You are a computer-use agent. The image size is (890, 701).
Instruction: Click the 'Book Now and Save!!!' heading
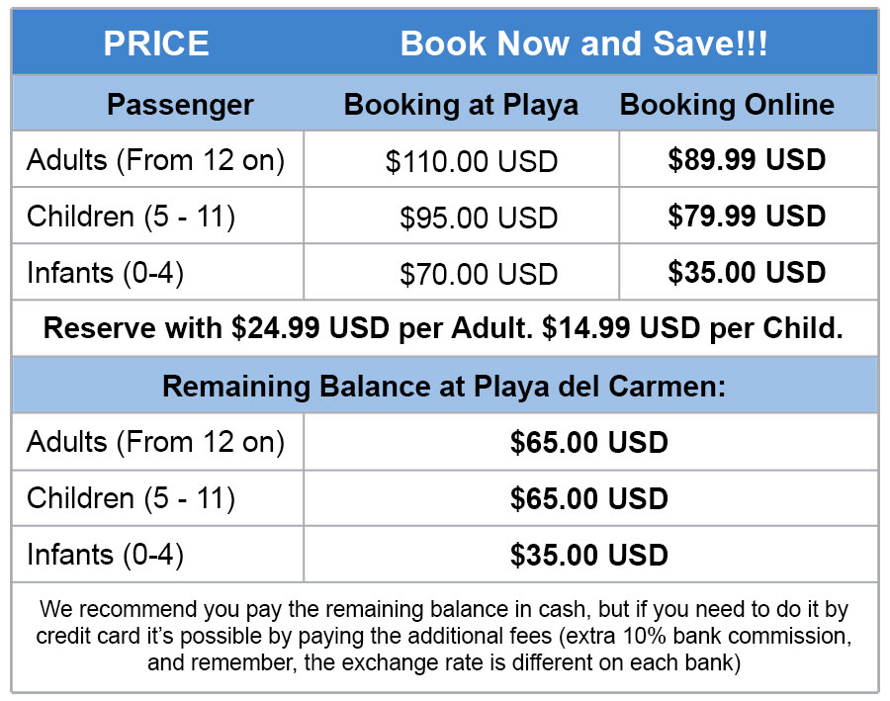point(583,44)
